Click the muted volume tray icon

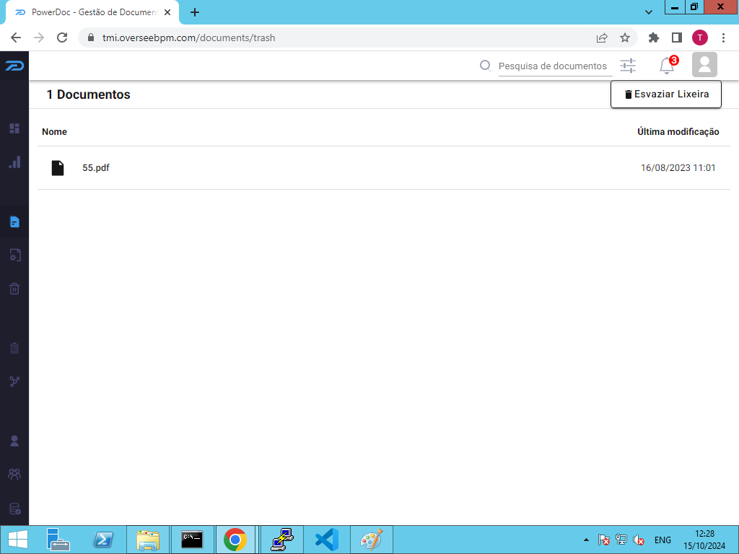pyautogui.click(x=639, y=540)
